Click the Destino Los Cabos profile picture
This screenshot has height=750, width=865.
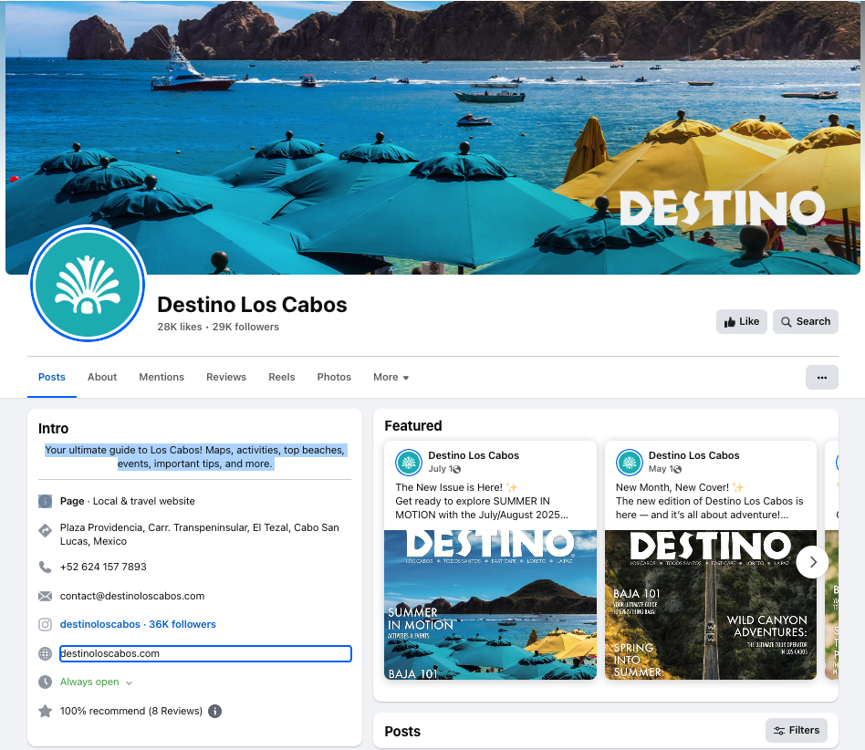pos(88,284)
